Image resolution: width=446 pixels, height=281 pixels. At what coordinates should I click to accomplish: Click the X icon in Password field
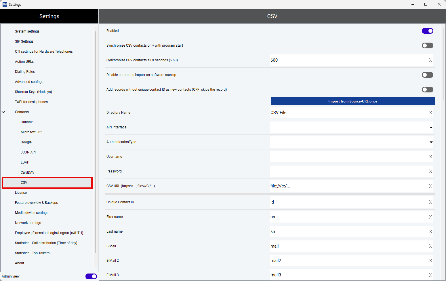(x=430, y=171)
